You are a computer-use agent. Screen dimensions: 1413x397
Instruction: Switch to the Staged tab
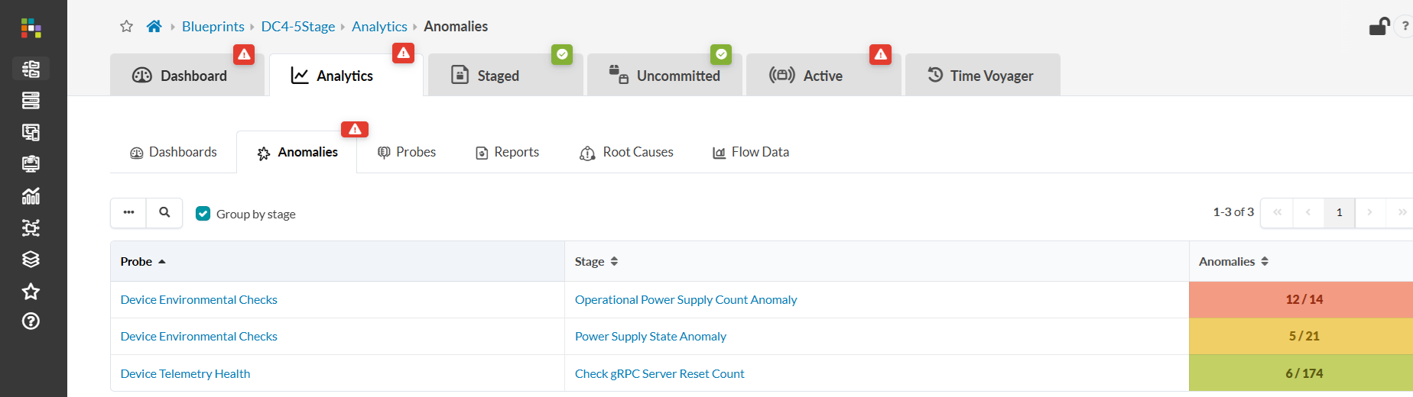[505, 75]
